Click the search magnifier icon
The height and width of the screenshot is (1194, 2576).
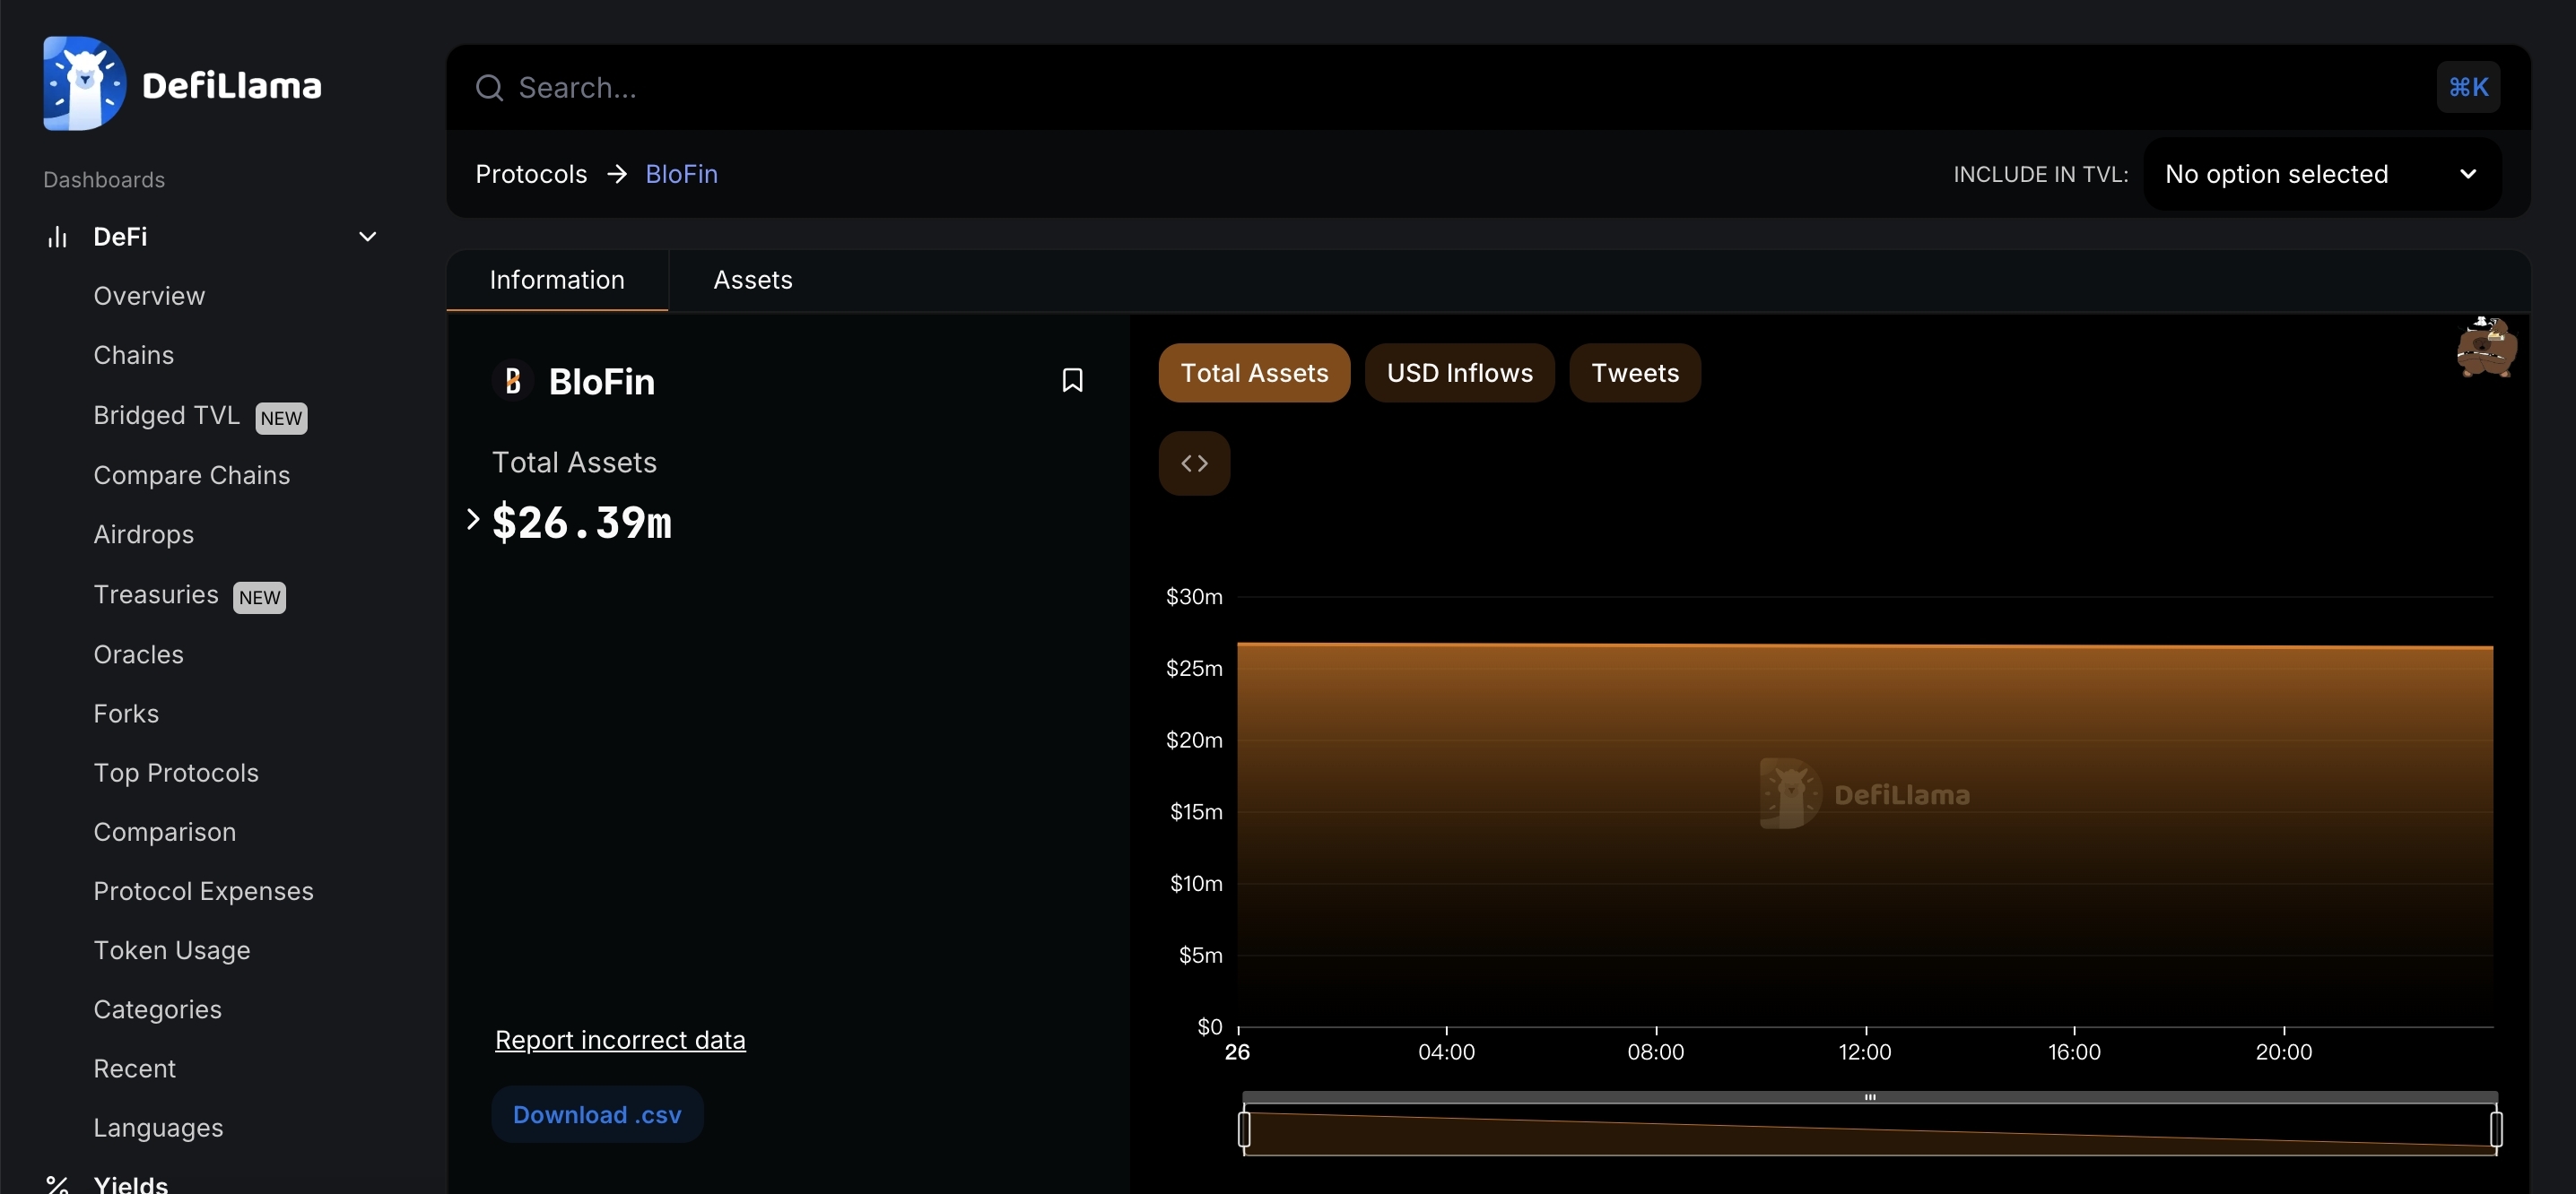(x=489, y=88)
